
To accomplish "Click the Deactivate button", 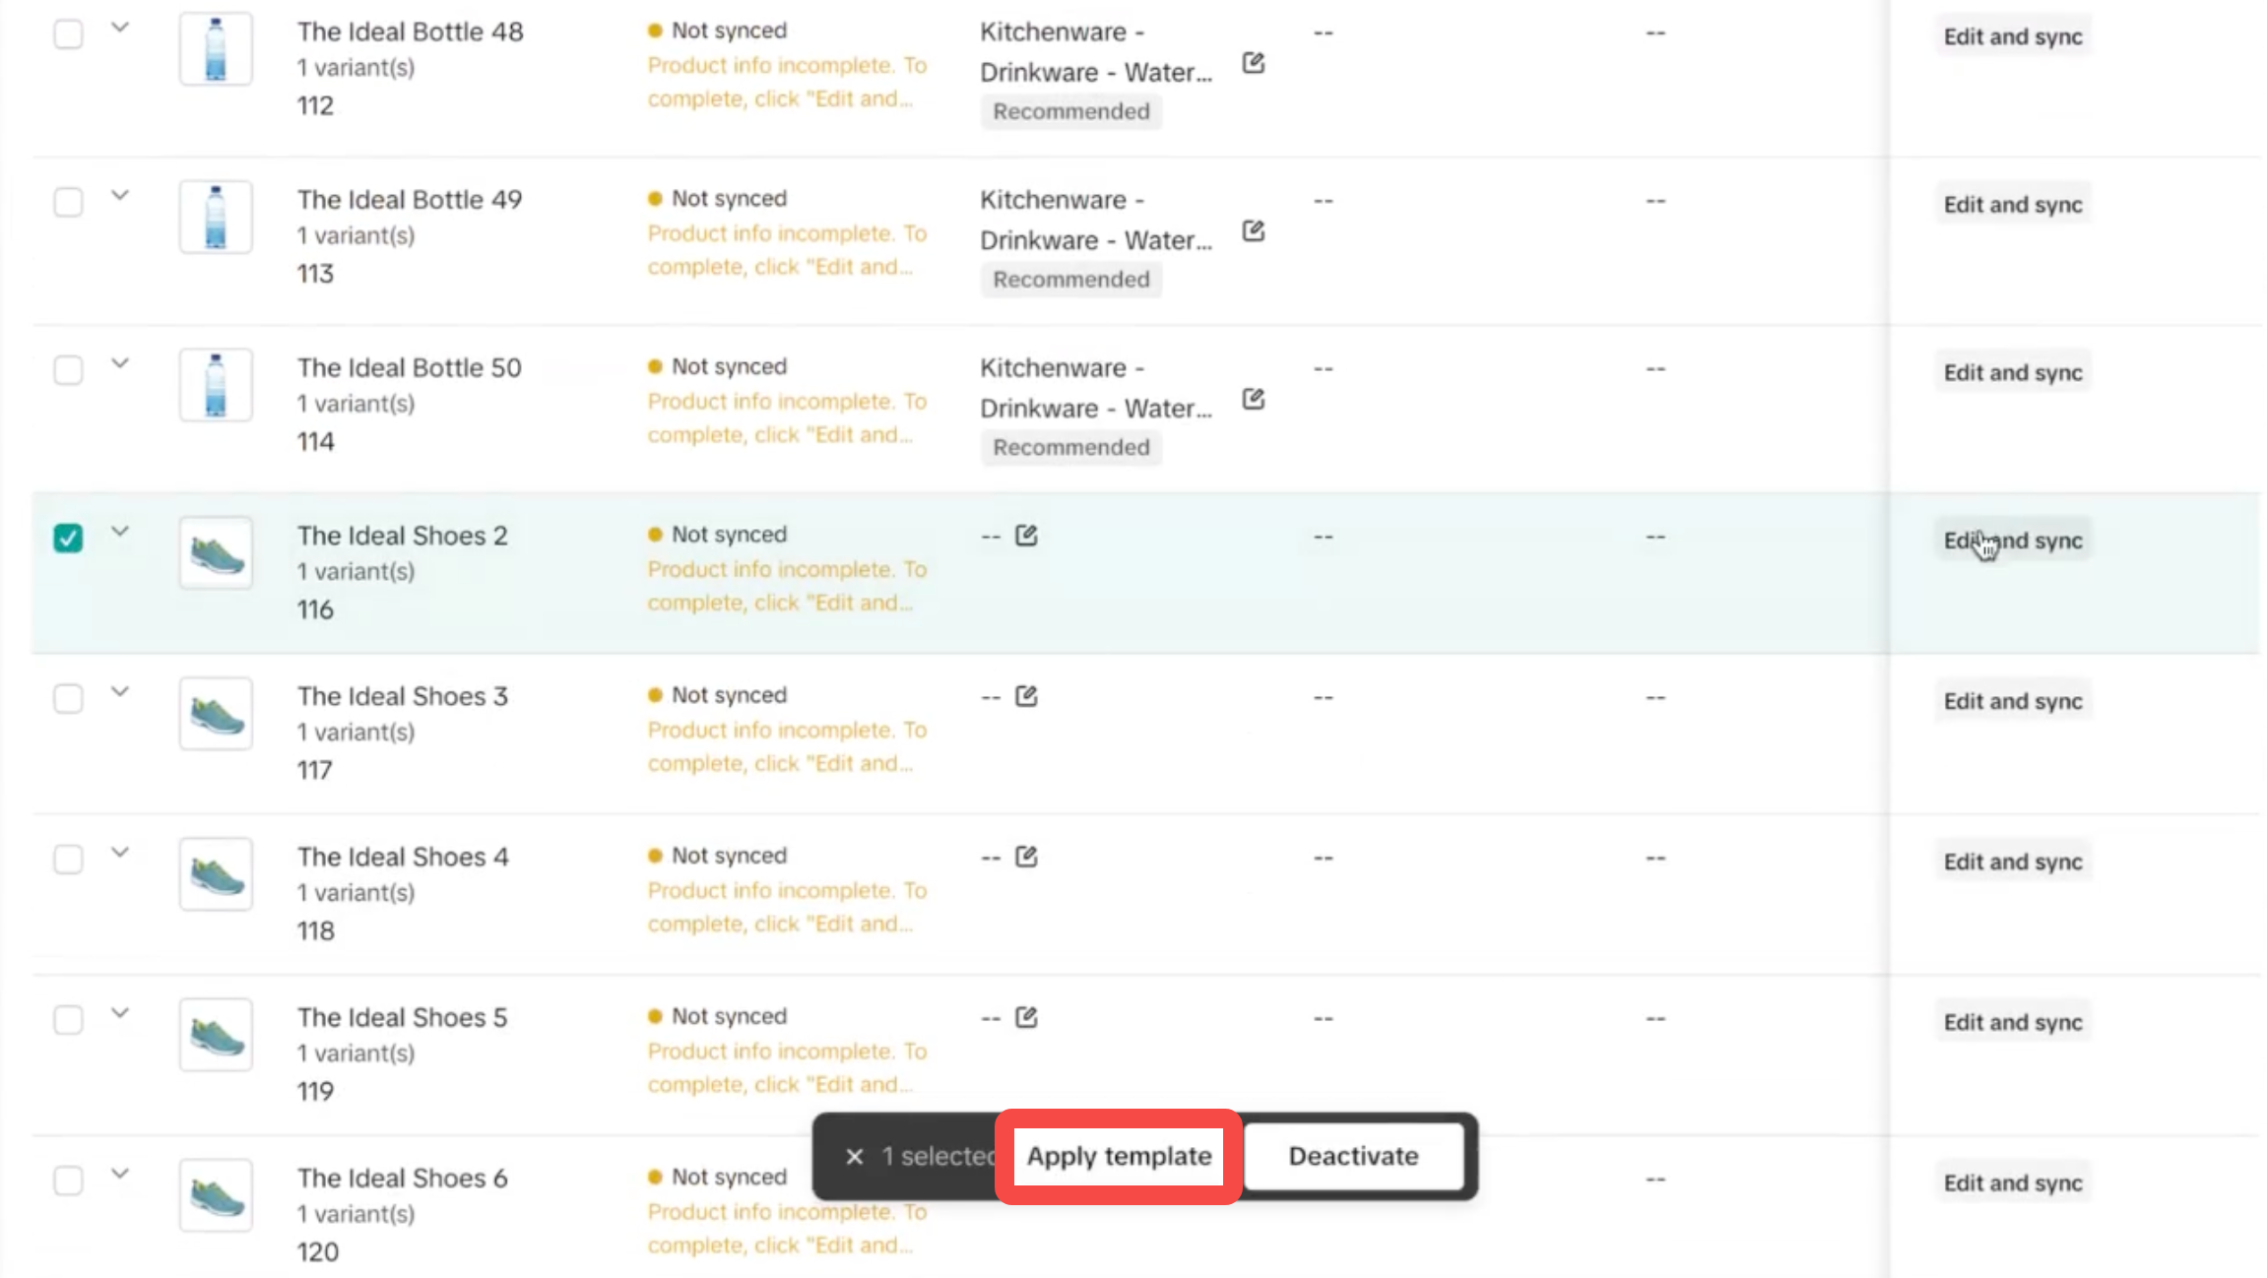I will [x=1353, y=1156].
